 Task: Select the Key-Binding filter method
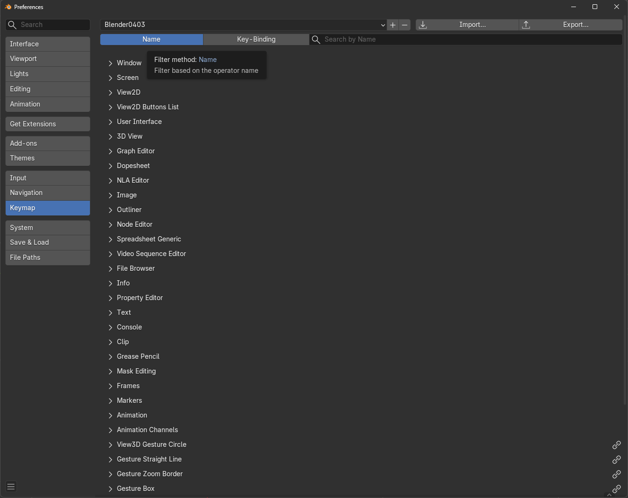click(x=256, y=39)
